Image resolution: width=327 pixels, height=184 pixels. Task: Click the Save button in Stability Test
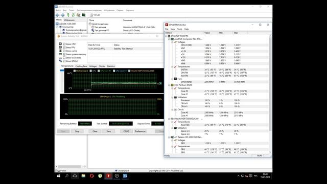[109, 131]
